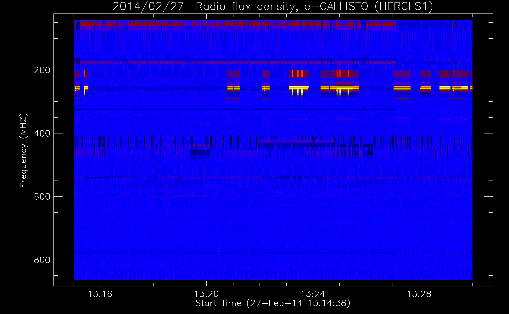The width and height of the screenshot is (509, 314).
Task: Click the 200 frequency tick label
Action: coord(42,70)
